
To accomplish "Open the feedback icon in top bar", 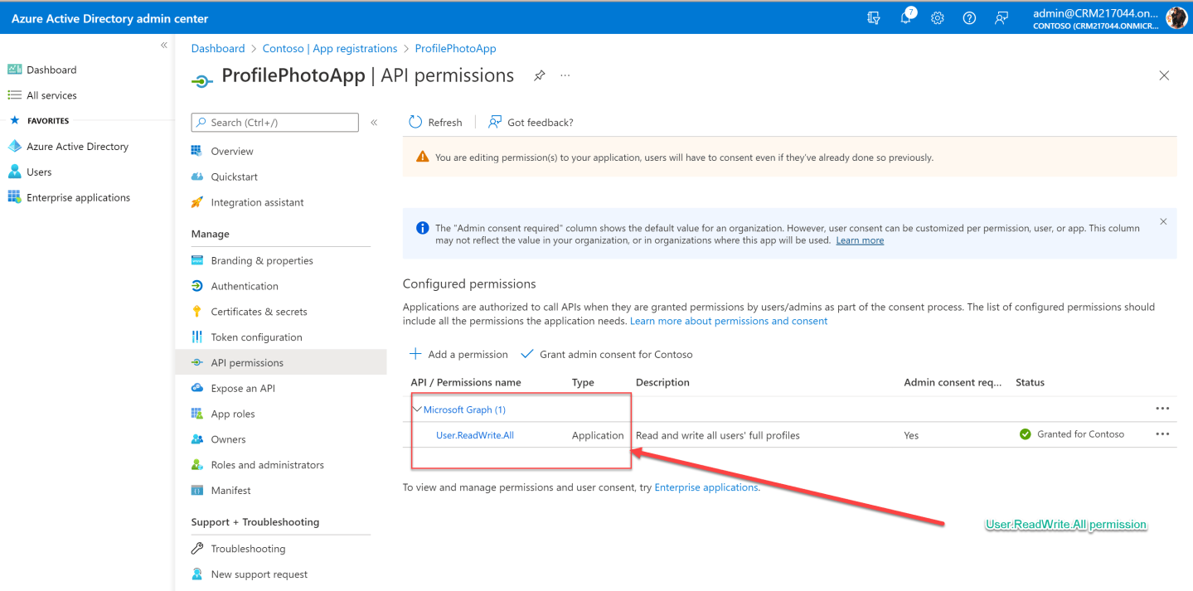I will pyautogui.click(x=1001, y=17).
